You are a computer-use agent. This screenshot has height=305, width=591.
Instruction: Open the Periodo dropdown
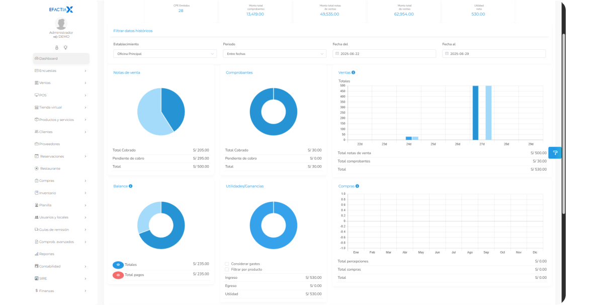pyautogui.click(x=275, y=53)
